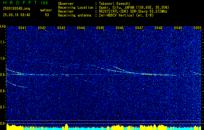
Task: Click the HROFFT title text
Action: click(x=20, y=3)
